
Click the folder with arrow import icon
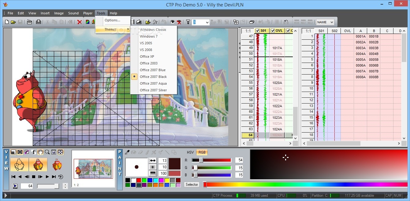(148, 22)
